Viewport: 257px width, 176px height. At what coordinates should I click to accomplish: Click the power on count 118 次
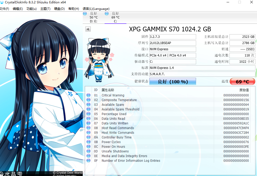pyautogui.click(x=242, y=55)
